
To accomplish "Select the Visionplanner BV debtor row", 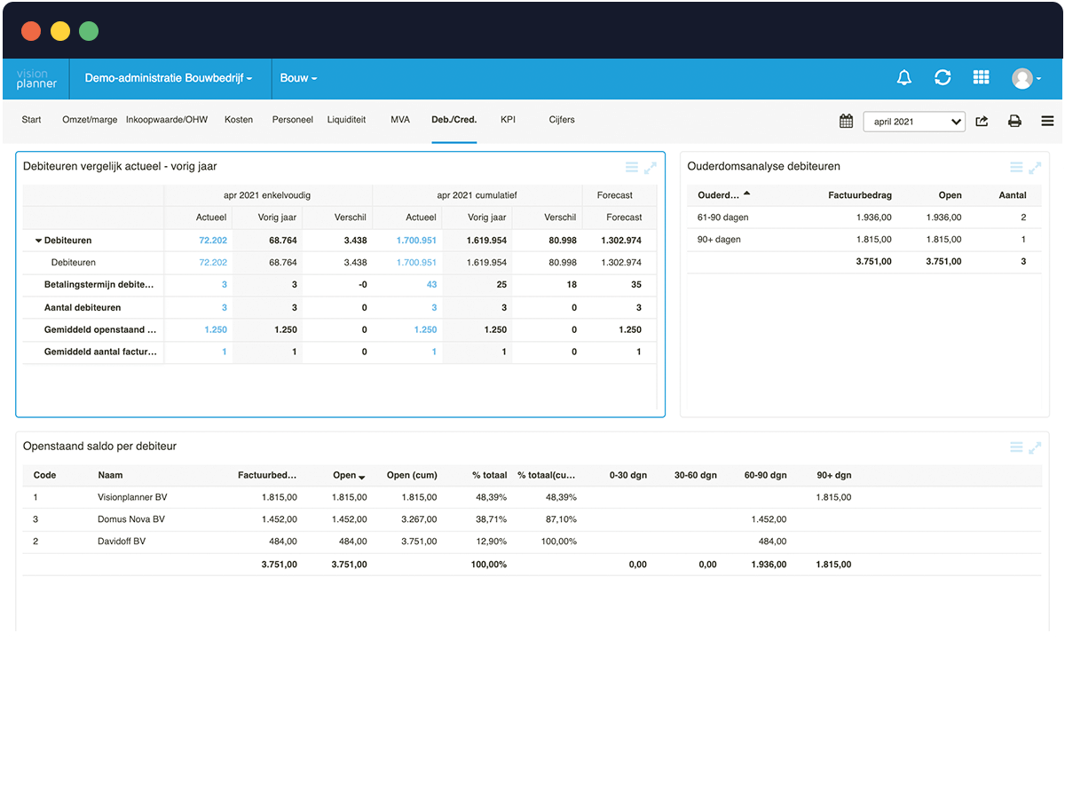I will tap(532, 497).
